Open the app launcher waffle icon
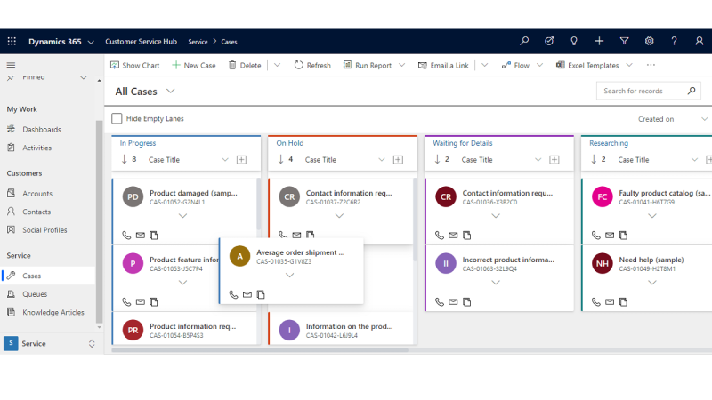The image size is (712, 400). (x=12, y=41)
